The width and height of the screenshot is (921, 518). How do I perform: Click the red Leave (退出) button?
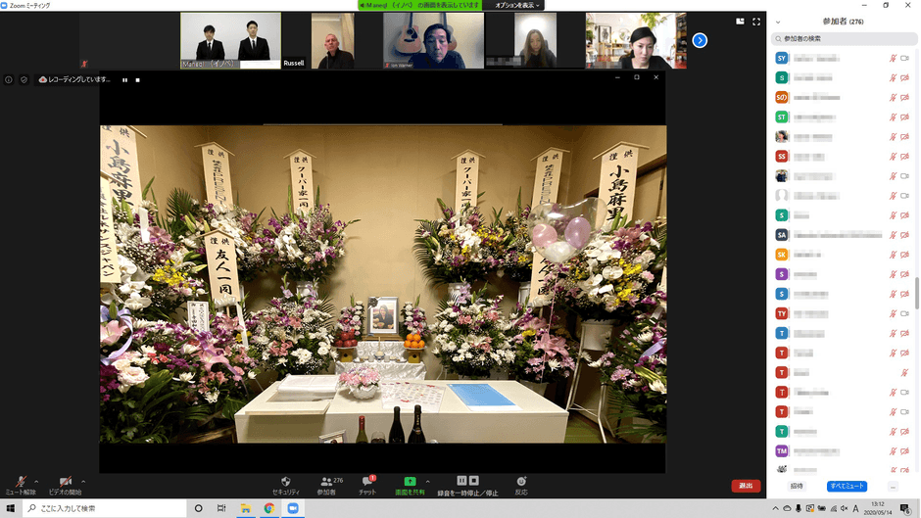coord(746,486)
